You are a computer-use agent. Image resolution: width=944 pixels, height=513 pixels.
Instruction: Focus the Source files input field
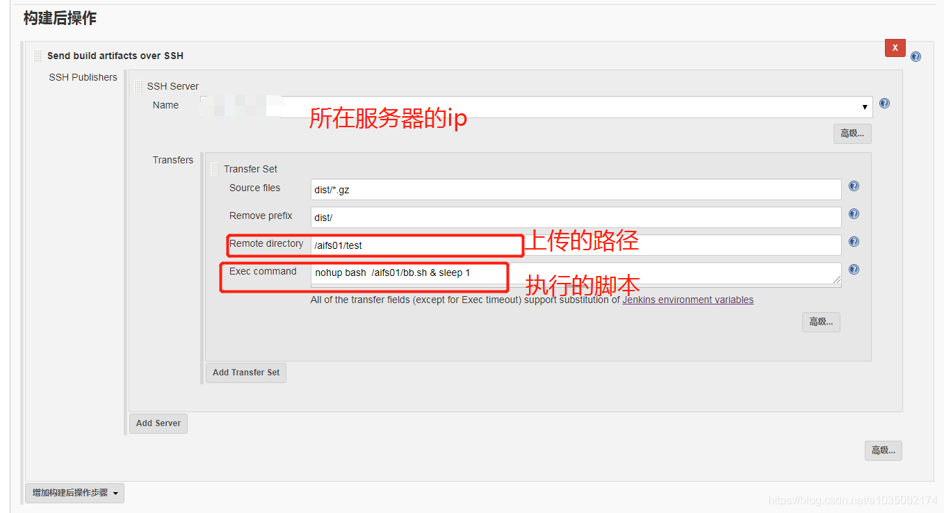coord(576,189)
